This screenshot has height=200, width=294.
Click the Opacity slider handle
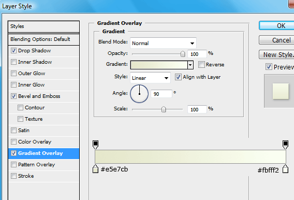click(183, 54)
